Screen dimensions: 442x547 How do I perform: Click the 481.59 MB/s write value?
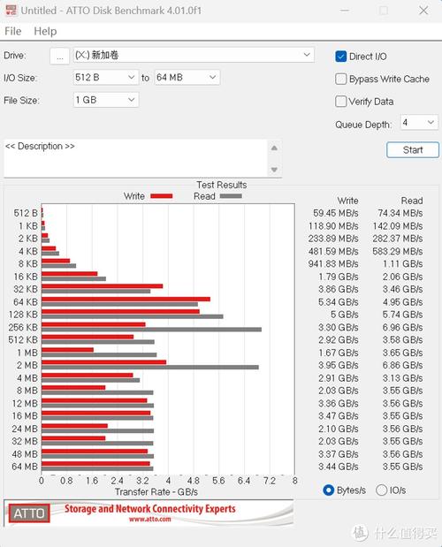[333, 251]
